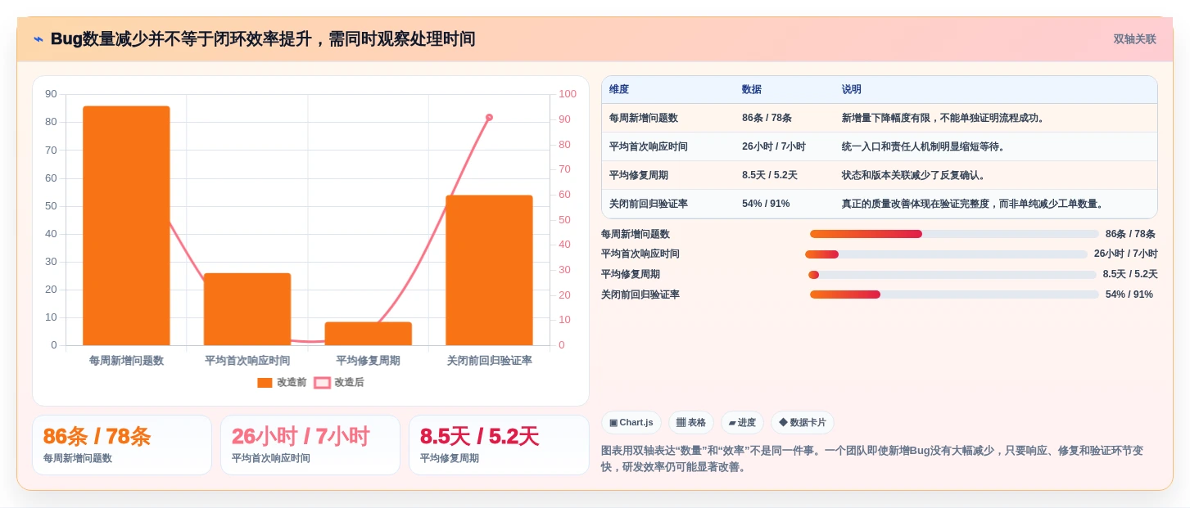Screen dimensions: 1190x508
Task: Click the 进度 tag chip
Action: click(742, 422)
